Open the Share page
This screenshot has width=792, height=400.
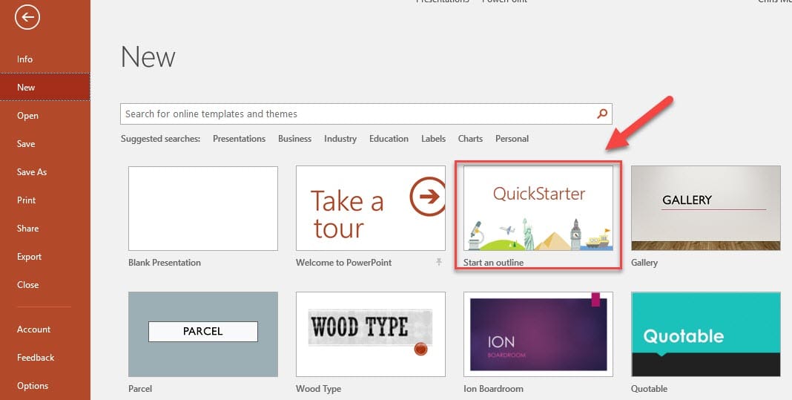pos(27,228)
